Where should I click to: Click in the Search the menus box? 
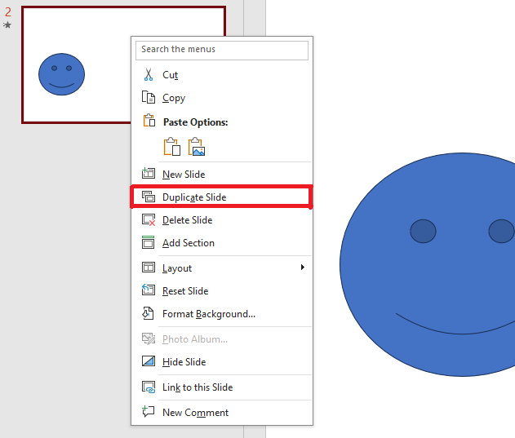point(222,50)
